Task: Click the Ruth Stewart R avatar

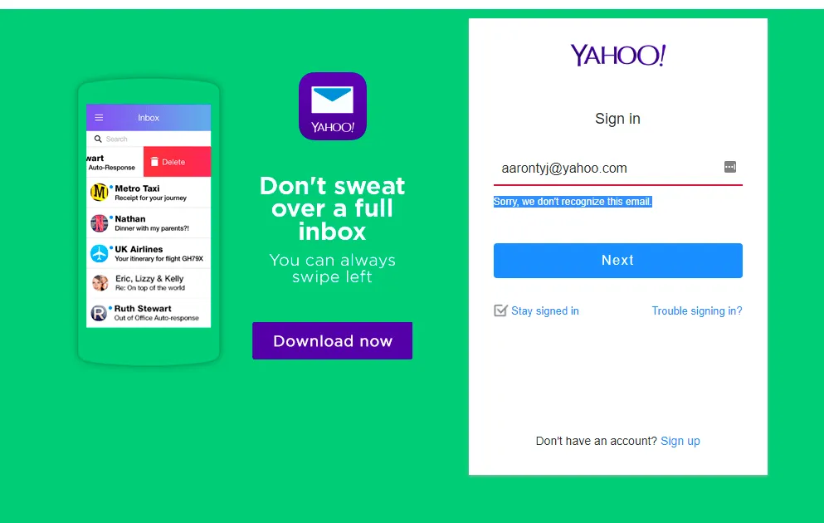Action: pyautogui.click(x=99, y=313)
